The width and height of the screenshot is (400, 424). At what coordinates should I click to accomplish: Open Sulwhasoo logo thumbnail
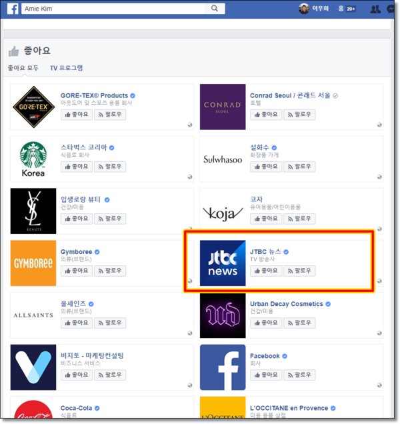(x=223, y=159)
